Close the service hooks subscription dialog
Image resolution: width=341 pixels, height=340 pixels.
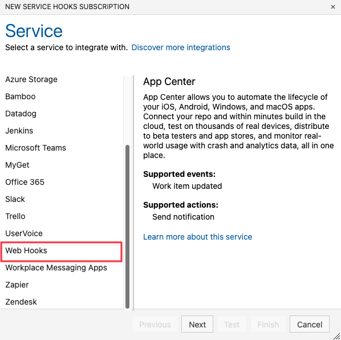[x=332, y=7]
